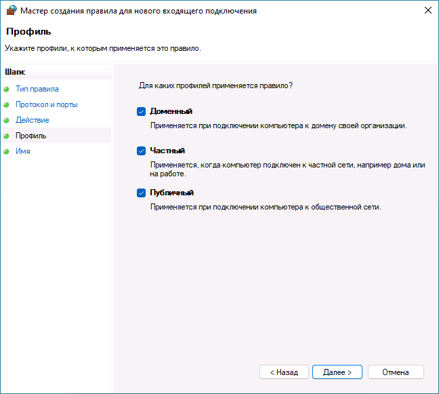Click green bullet icon beside Профиль step
Viewport: 439px width, 394px height.
7,136
